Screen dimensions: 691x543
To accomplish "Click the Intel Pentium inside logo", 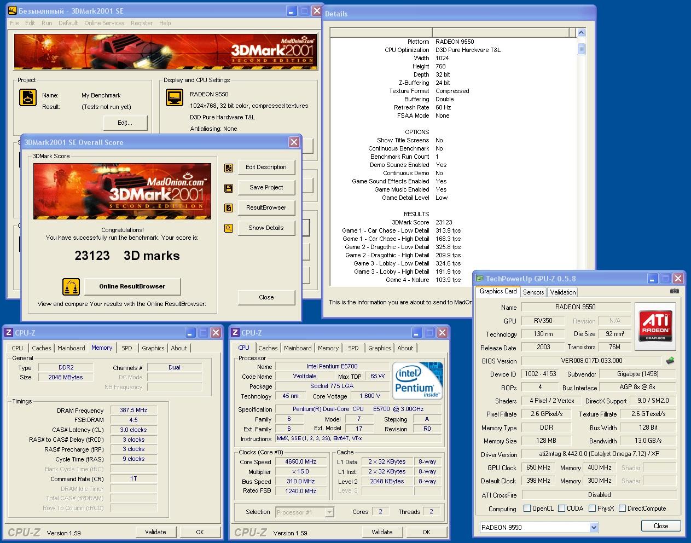I will coord(417,380).
